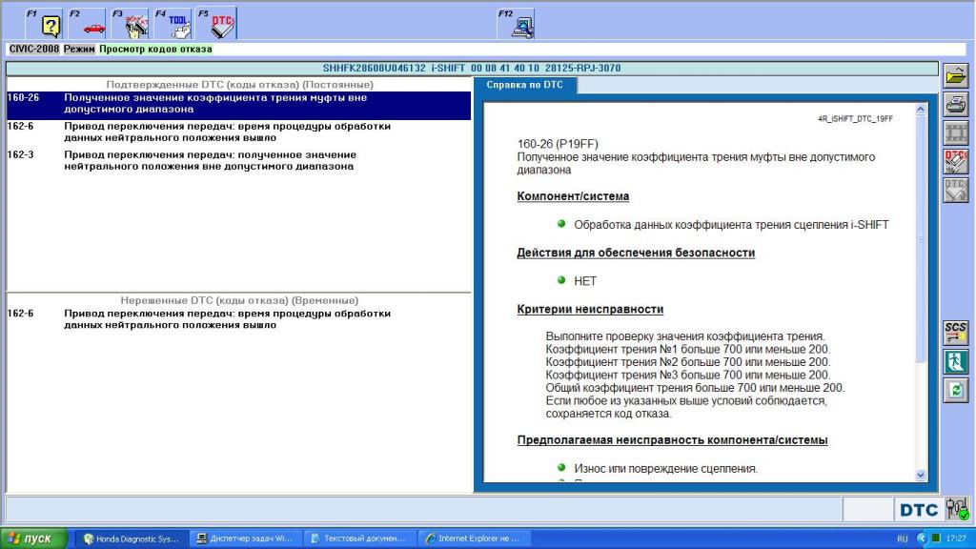The image size is (976, 549).
Task: Click the Режим label in top bar
Action: point(79,50)
